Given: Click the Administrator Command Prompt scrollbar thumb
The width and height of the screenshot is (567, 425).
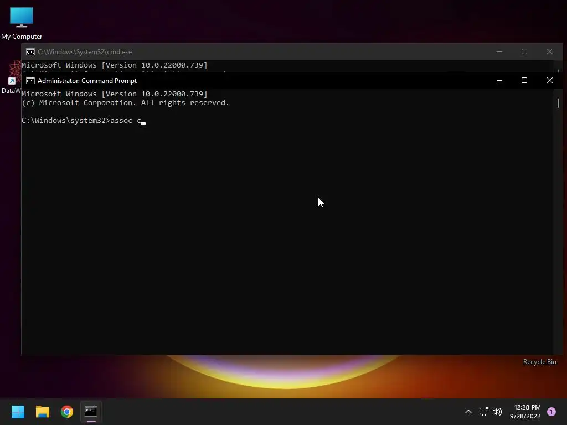Looking at the screenshot, I should coord(558,103).
